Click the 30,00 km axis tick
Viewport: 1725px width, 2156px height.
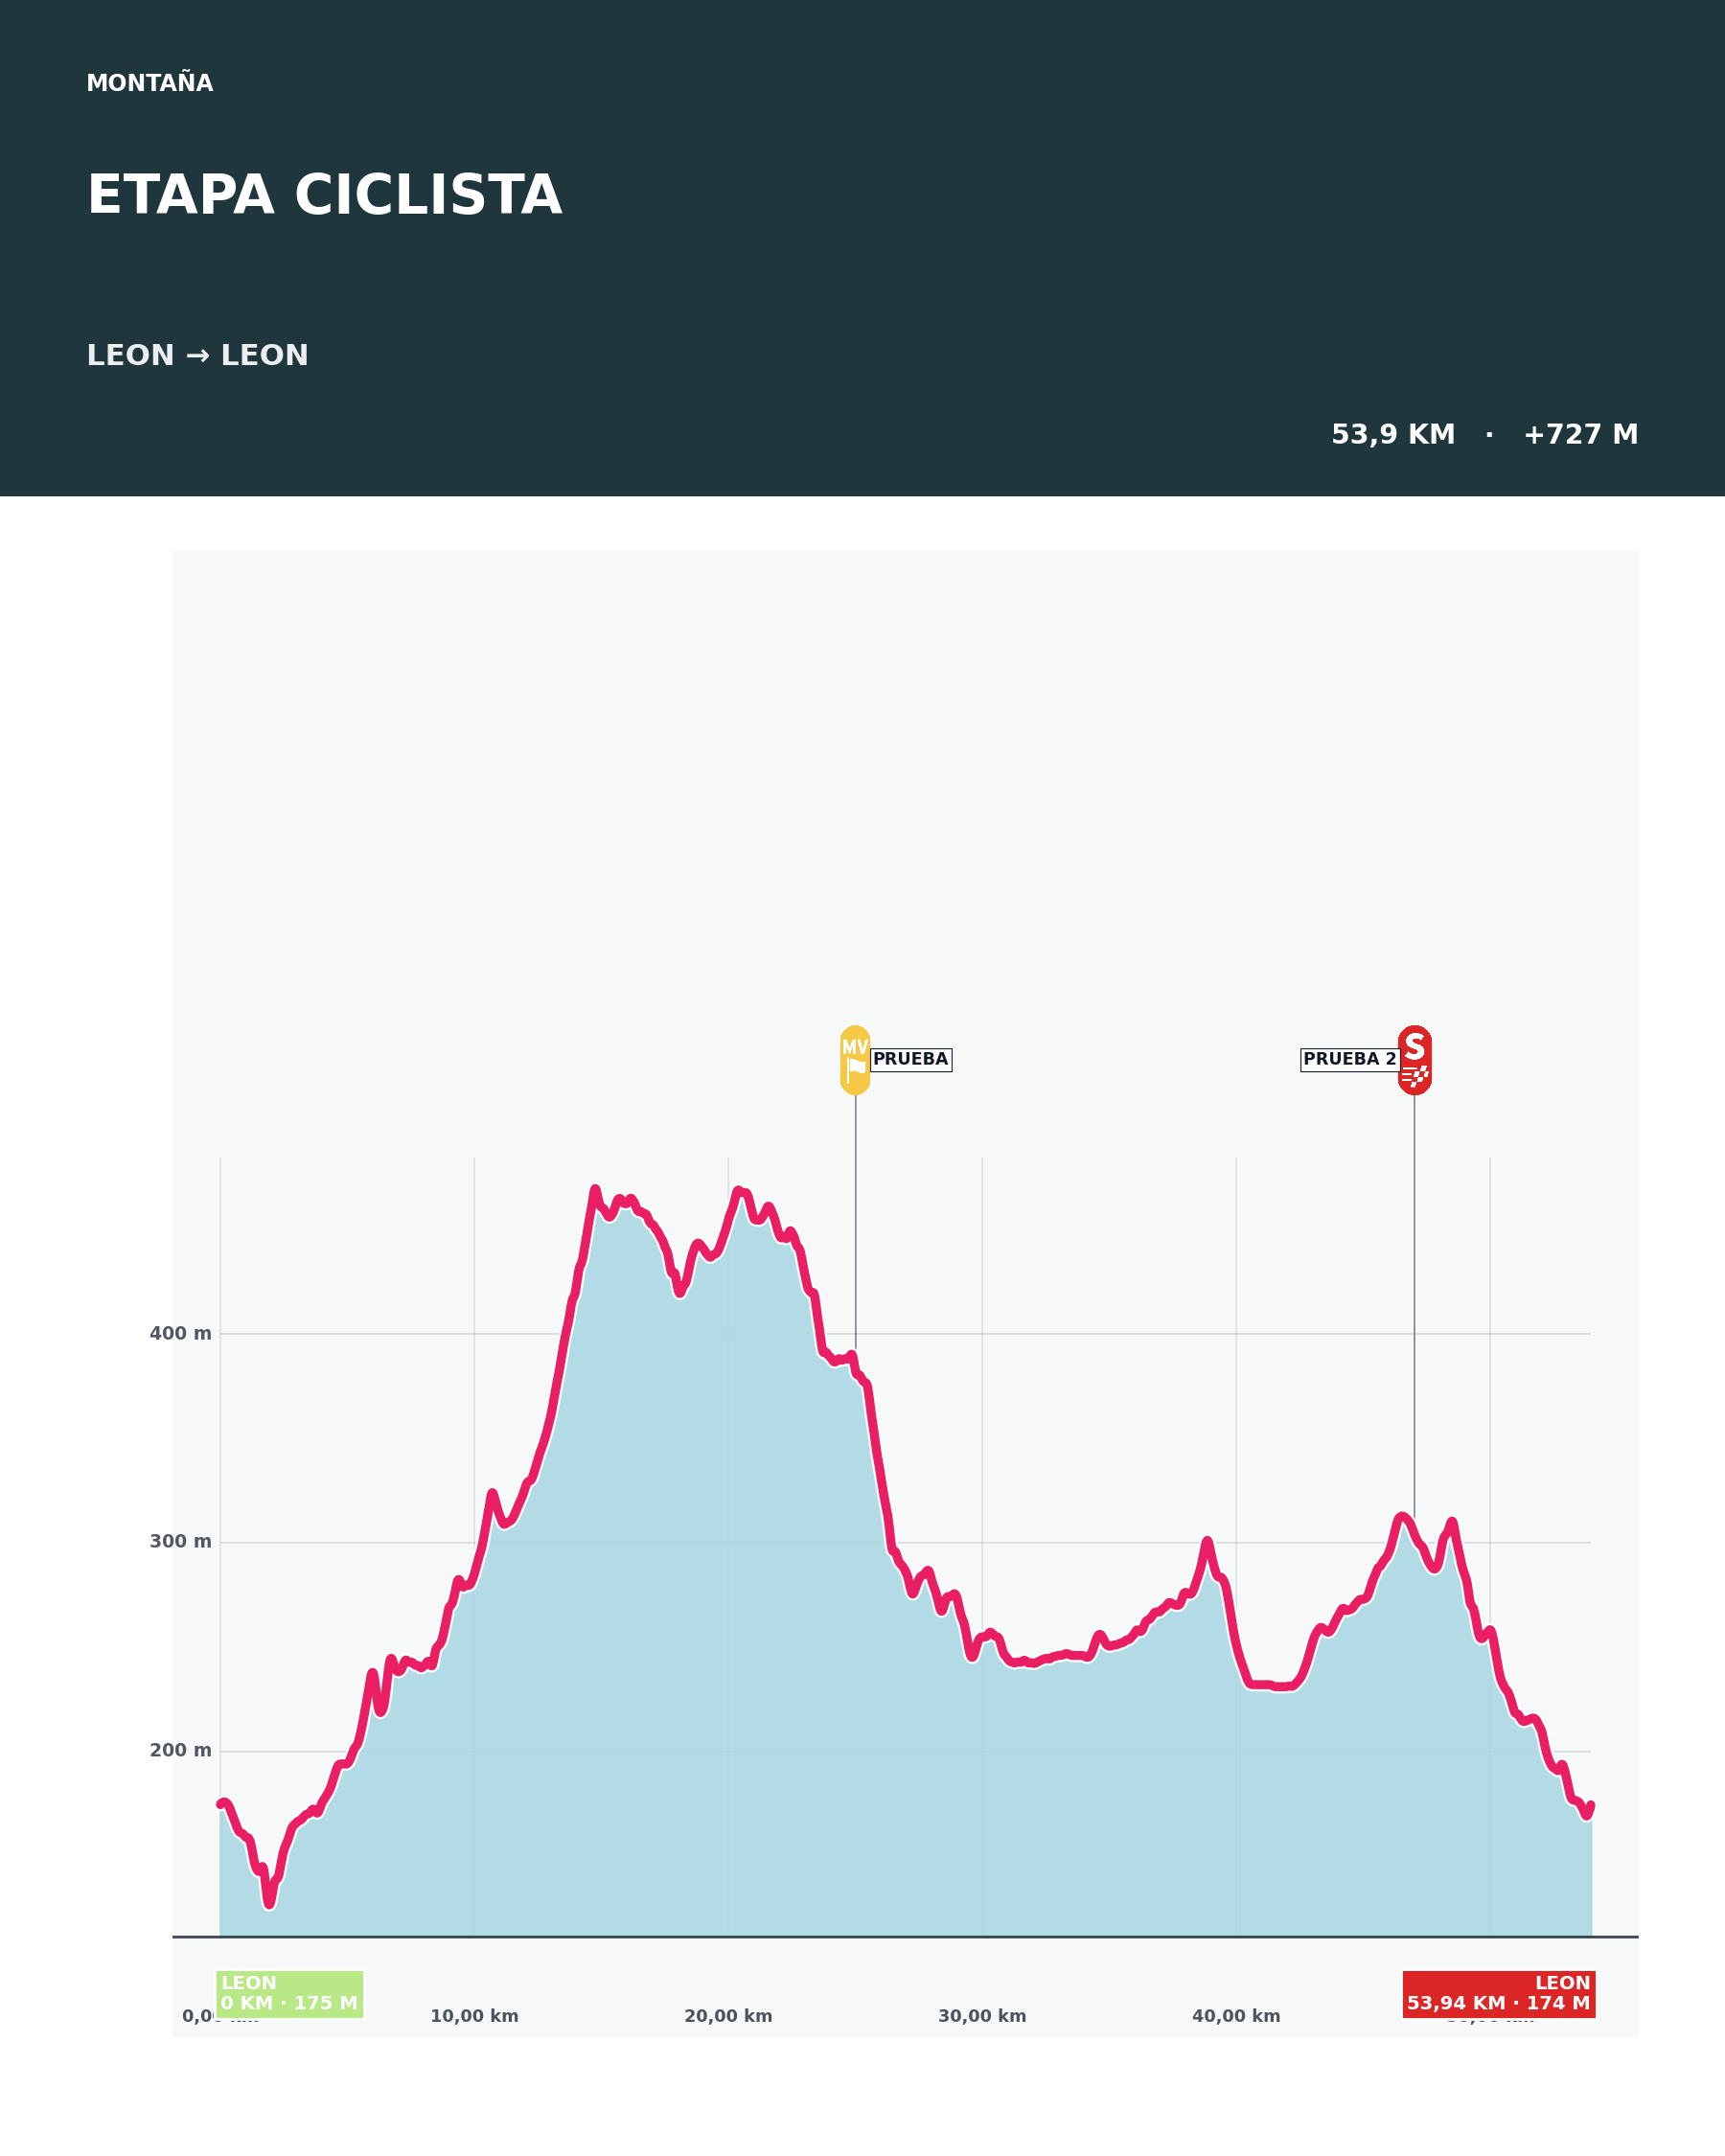click(982, 2016)
